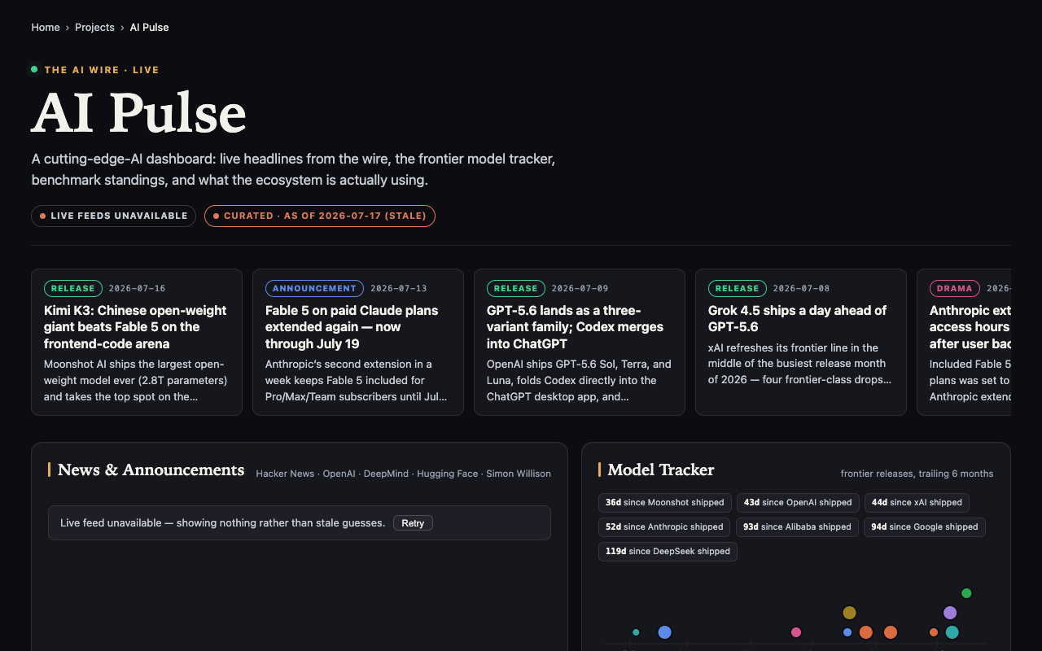Image resolution: width=1042 pixels, height=651 pixels.
Task: Click the large orange dot adjacent to small blue dot
Action: [x=866, y=632]
